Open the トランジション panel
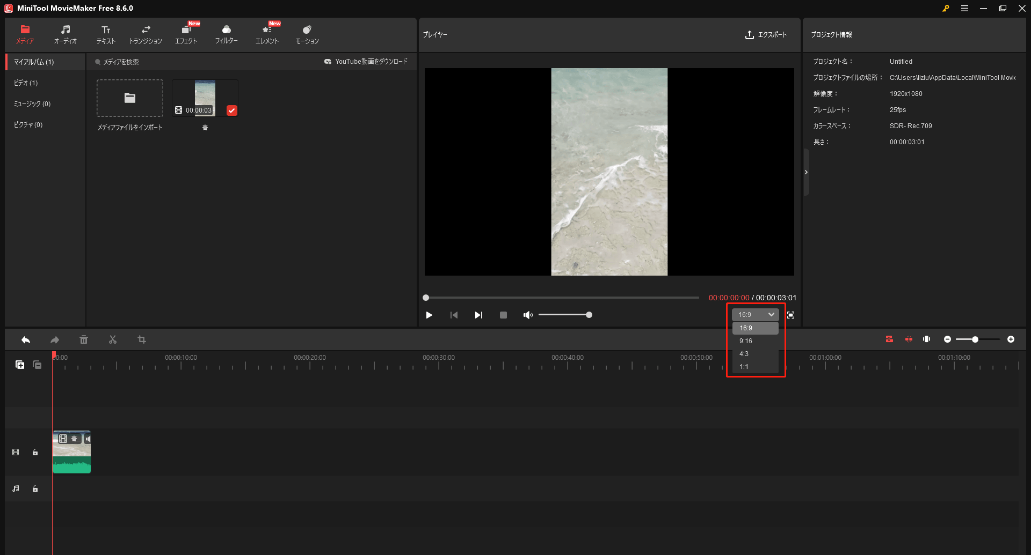 pyautogui.click(x=146, y=34)
